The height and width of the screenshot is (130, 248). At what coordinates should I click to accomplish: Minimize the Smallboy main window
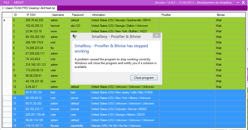coord(238,3)
